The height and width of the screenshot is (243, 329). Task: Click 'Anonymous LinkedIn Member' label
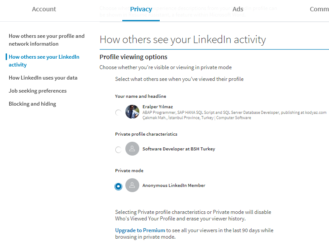(x=174, y=185)
